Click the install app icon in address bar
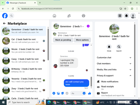 (121, 9)
